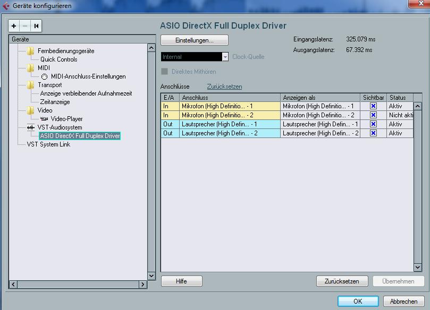
Task: Click the Fernbedienungsgeräte folder icon
Action: (30, 50)
